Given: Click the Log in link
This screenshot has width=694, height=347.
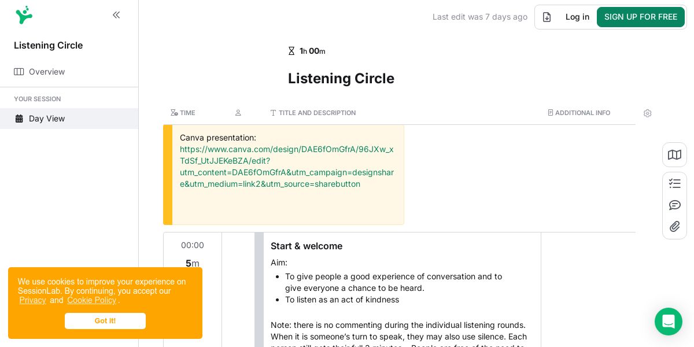Looking at the screenshot, I should 577,17.
